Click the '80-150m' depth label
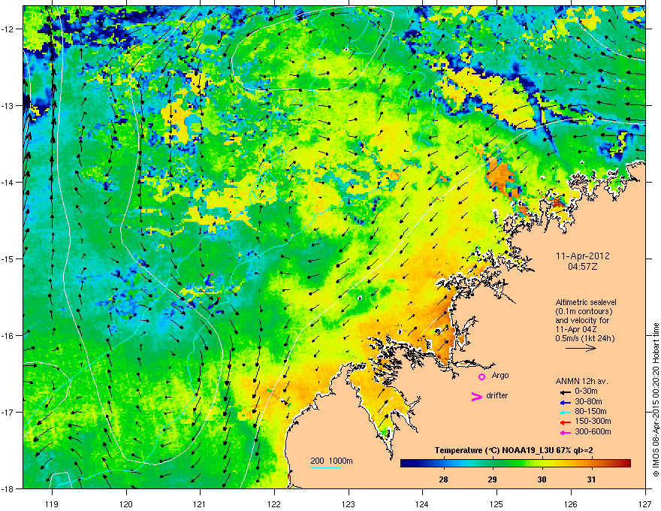661x511 pixels. [590, 412]
